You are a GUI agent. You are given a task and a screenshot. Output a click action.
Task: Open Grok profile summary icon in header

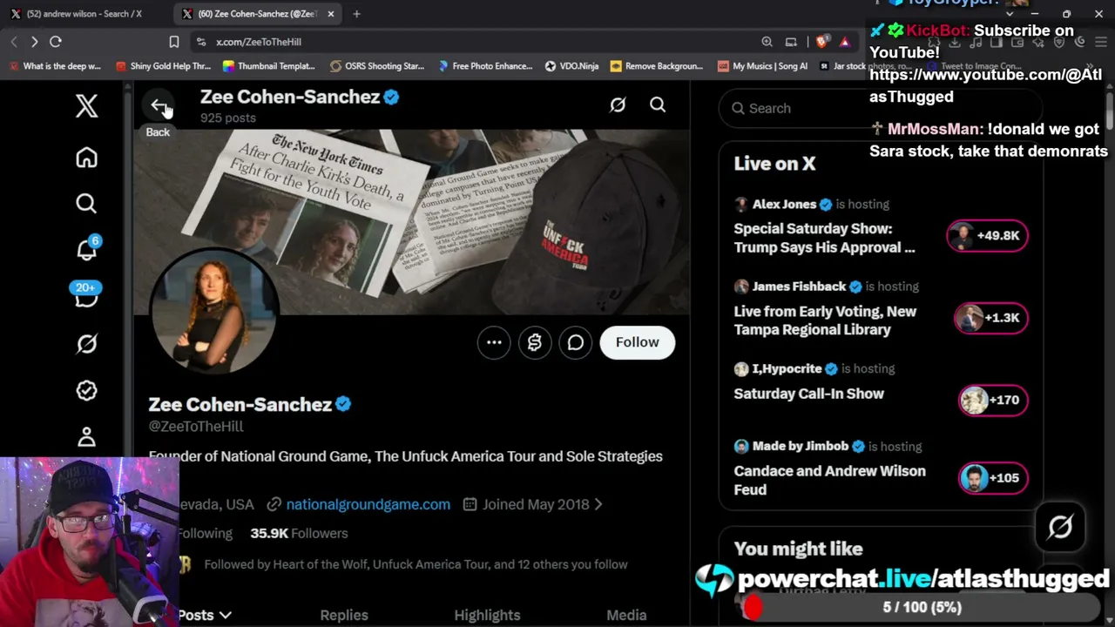(618, 105)
